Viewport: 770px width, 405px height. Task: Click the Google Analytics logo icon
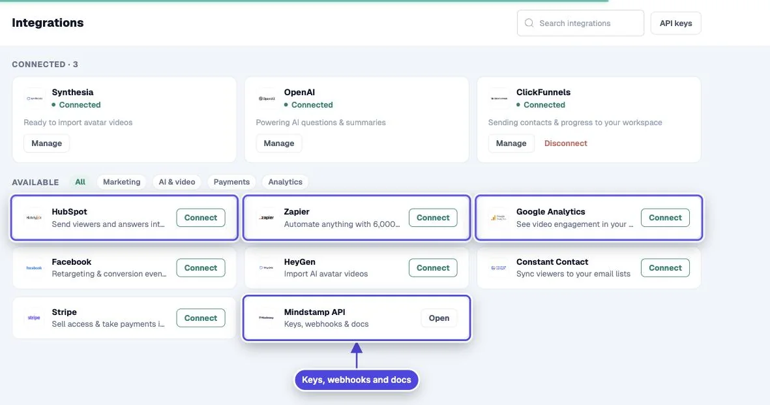coord(499,217)
